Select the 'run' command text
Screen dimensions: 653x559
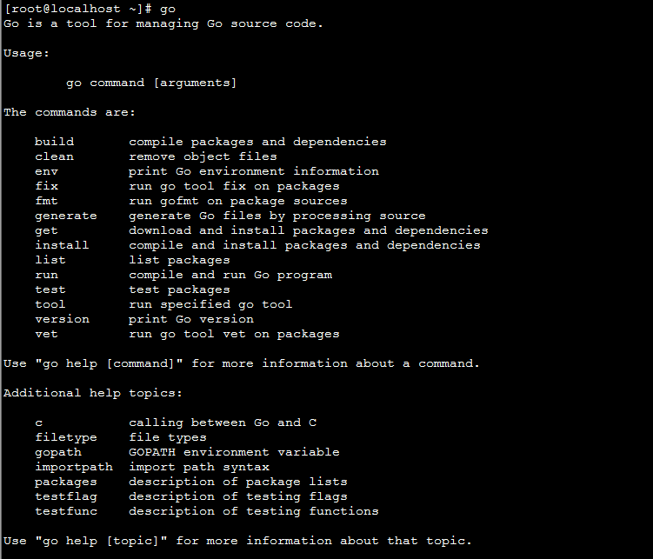[46, 275]
